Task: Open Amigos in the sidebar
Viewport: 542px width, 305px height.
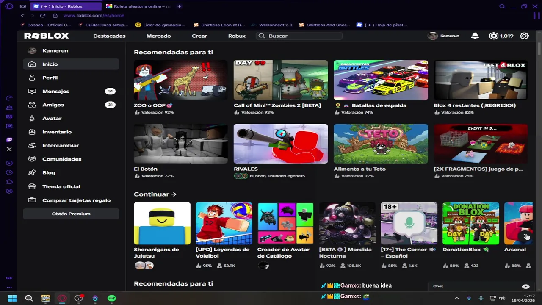Action: (71, 105)
